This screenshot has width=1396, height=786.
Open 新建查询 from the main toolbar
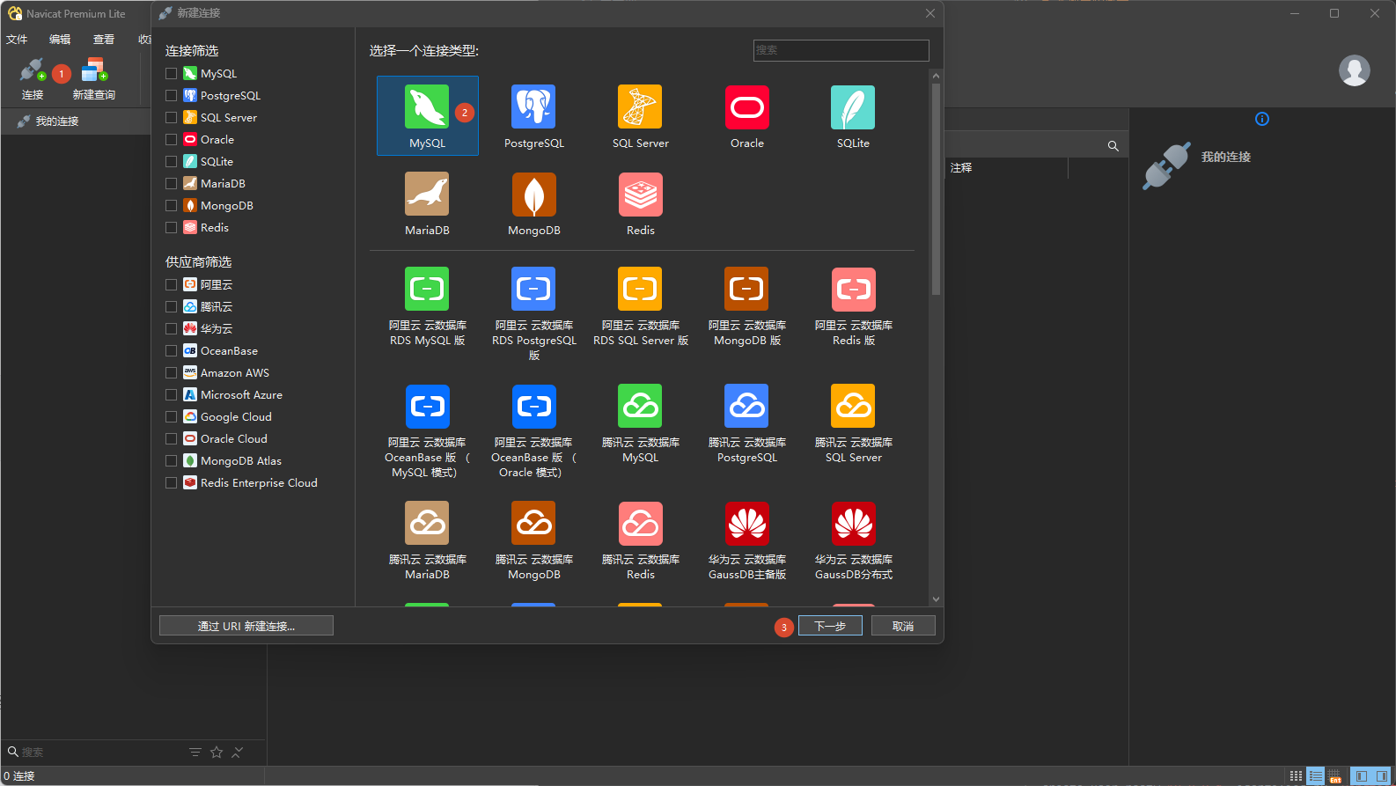point(93,78)
